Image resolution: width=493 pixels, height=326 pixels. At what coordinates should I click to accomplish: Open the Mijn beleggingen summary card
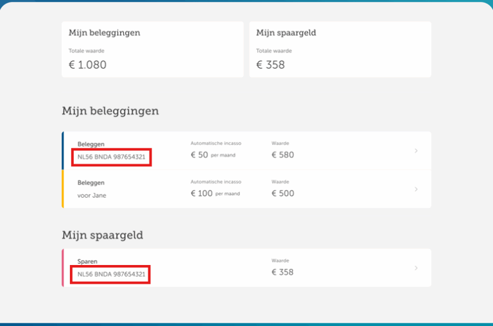pos(153,49)
